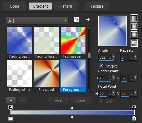The width and height of the screenshot is (142, 123).
Task: Choose the Fading background gradient thumbnail
Action: click(x=20, y=40)
